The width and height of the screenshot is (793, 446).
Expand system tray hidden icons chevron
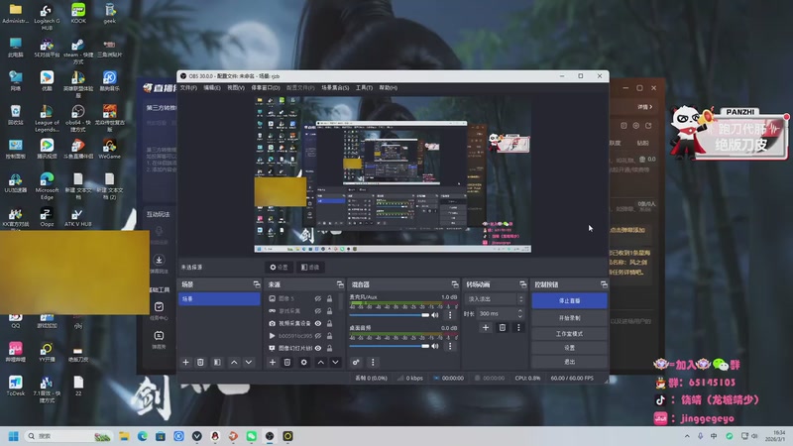[x=687, y=436]
